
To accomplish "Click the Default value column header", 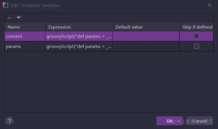I will [146, 27].
